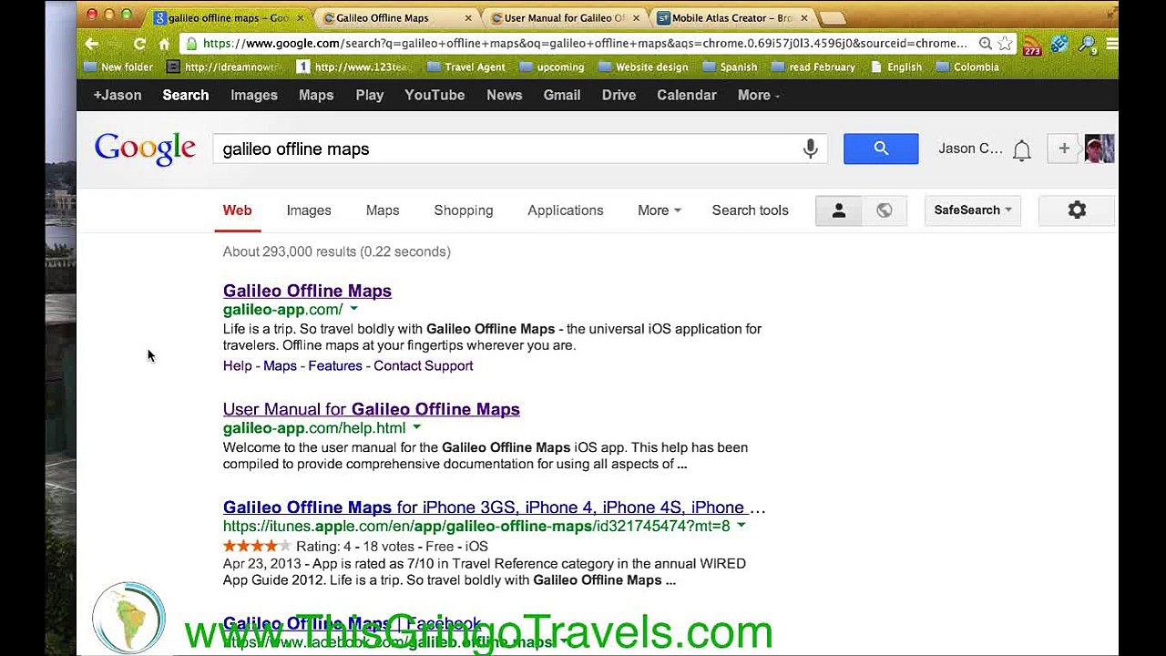The image size is (1166, 656).
Task: Open the idreamnowt bookmark
Action: point(224,67)
